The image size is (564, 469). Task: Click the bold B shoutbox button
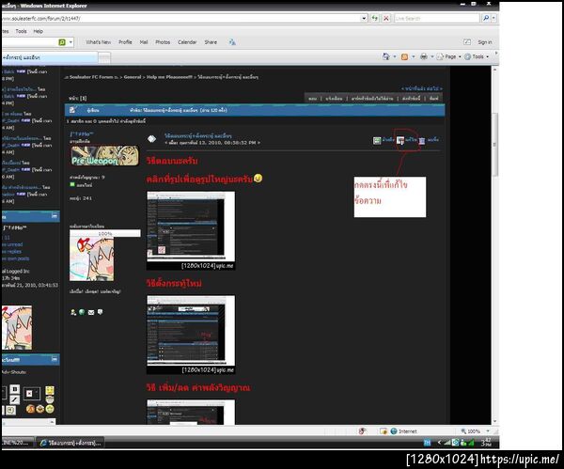15,389
